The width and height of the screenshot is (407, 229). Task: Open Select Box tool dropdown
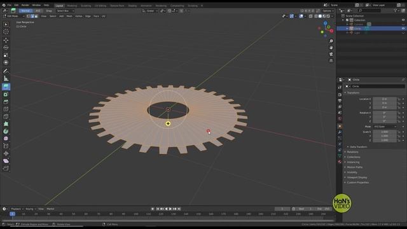66,11
